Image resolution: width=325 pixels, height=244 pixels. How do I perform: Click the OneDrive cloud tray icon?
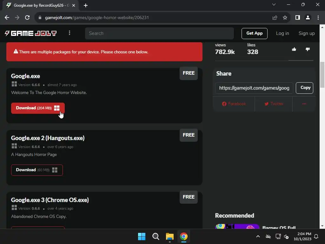click(268, 236)
